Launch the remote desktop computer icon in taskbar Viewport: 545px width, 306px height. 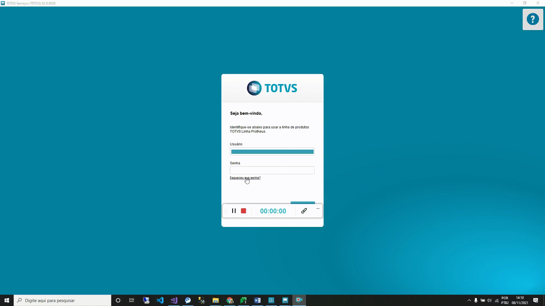pos(146,300)
